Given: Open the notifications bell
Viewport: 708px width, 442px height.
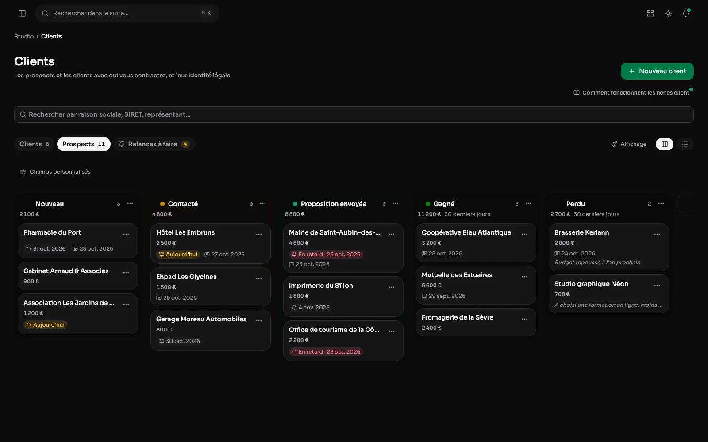Looking at the screenshot, I should (x=686, y=13).
